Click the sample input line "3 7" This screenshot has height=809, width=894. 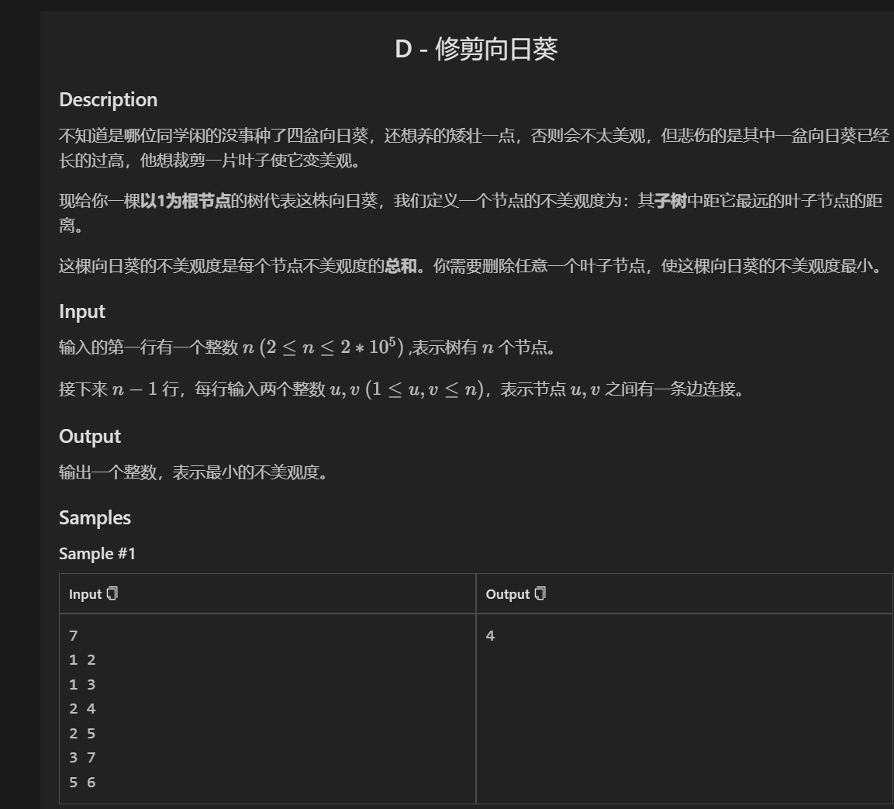click(x=82, y=758)
